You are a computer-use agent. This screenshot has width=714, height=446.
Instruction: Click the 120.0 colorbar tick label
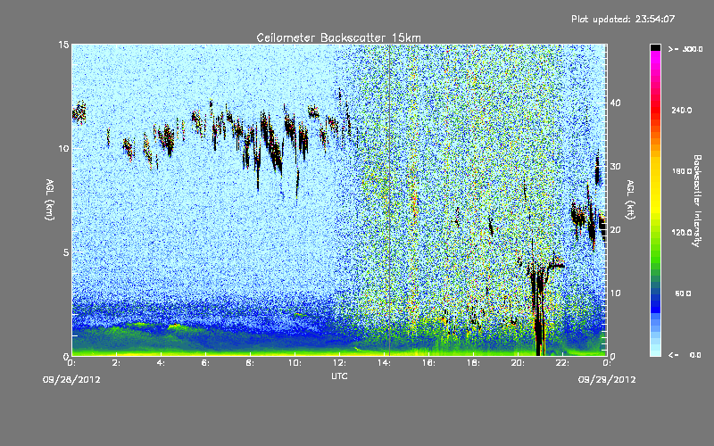point(682,232)
